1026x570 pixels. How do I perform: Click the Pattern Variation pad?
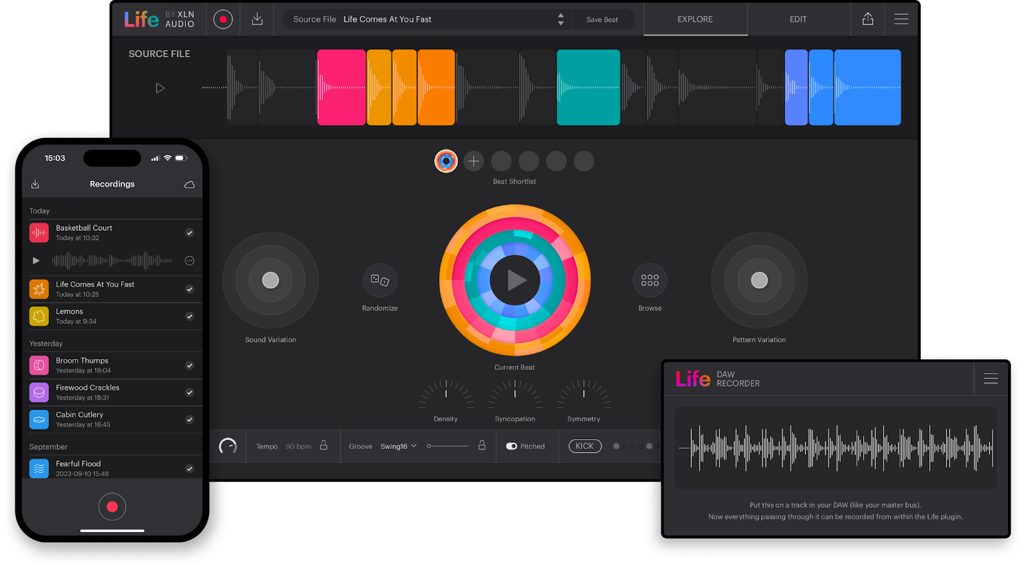click(759, 280)
